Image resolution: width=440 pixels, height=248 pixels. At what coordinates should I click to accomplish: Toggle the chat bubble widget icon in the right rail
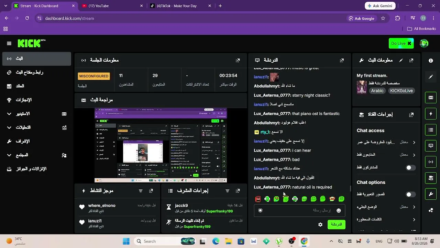coord(431,146)
